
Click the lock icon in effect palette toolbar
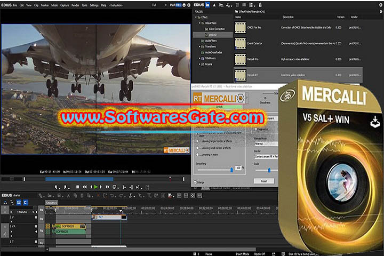260,5
